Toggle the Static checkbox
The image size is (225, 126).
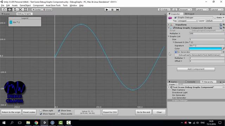pos(215,17)
